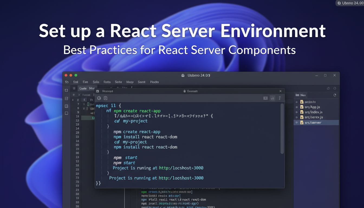The image size is (364, 208).
Task: Click the split-view icon above the file panel
Action: click(328, 88)
